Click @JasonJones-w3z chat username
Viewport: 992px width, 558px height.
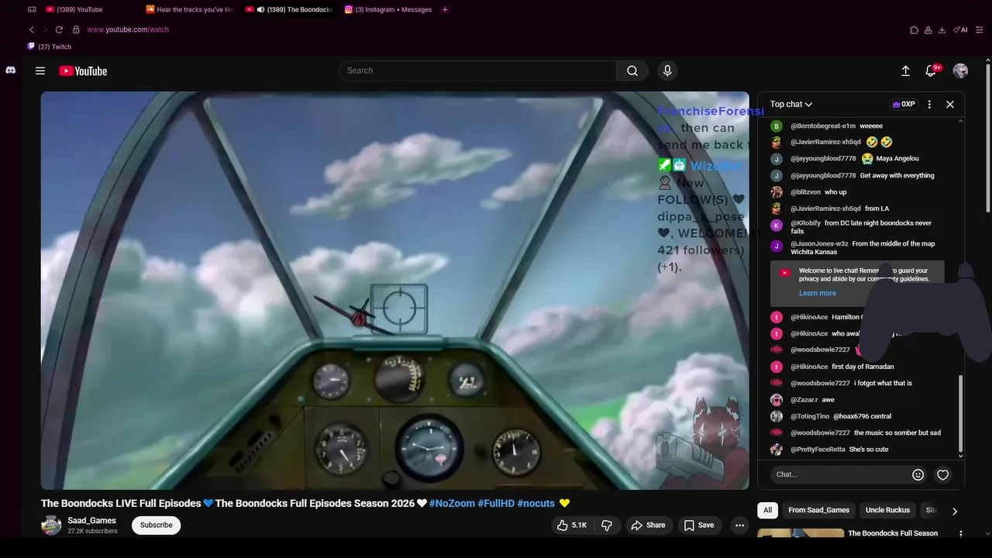click(819, 243)
